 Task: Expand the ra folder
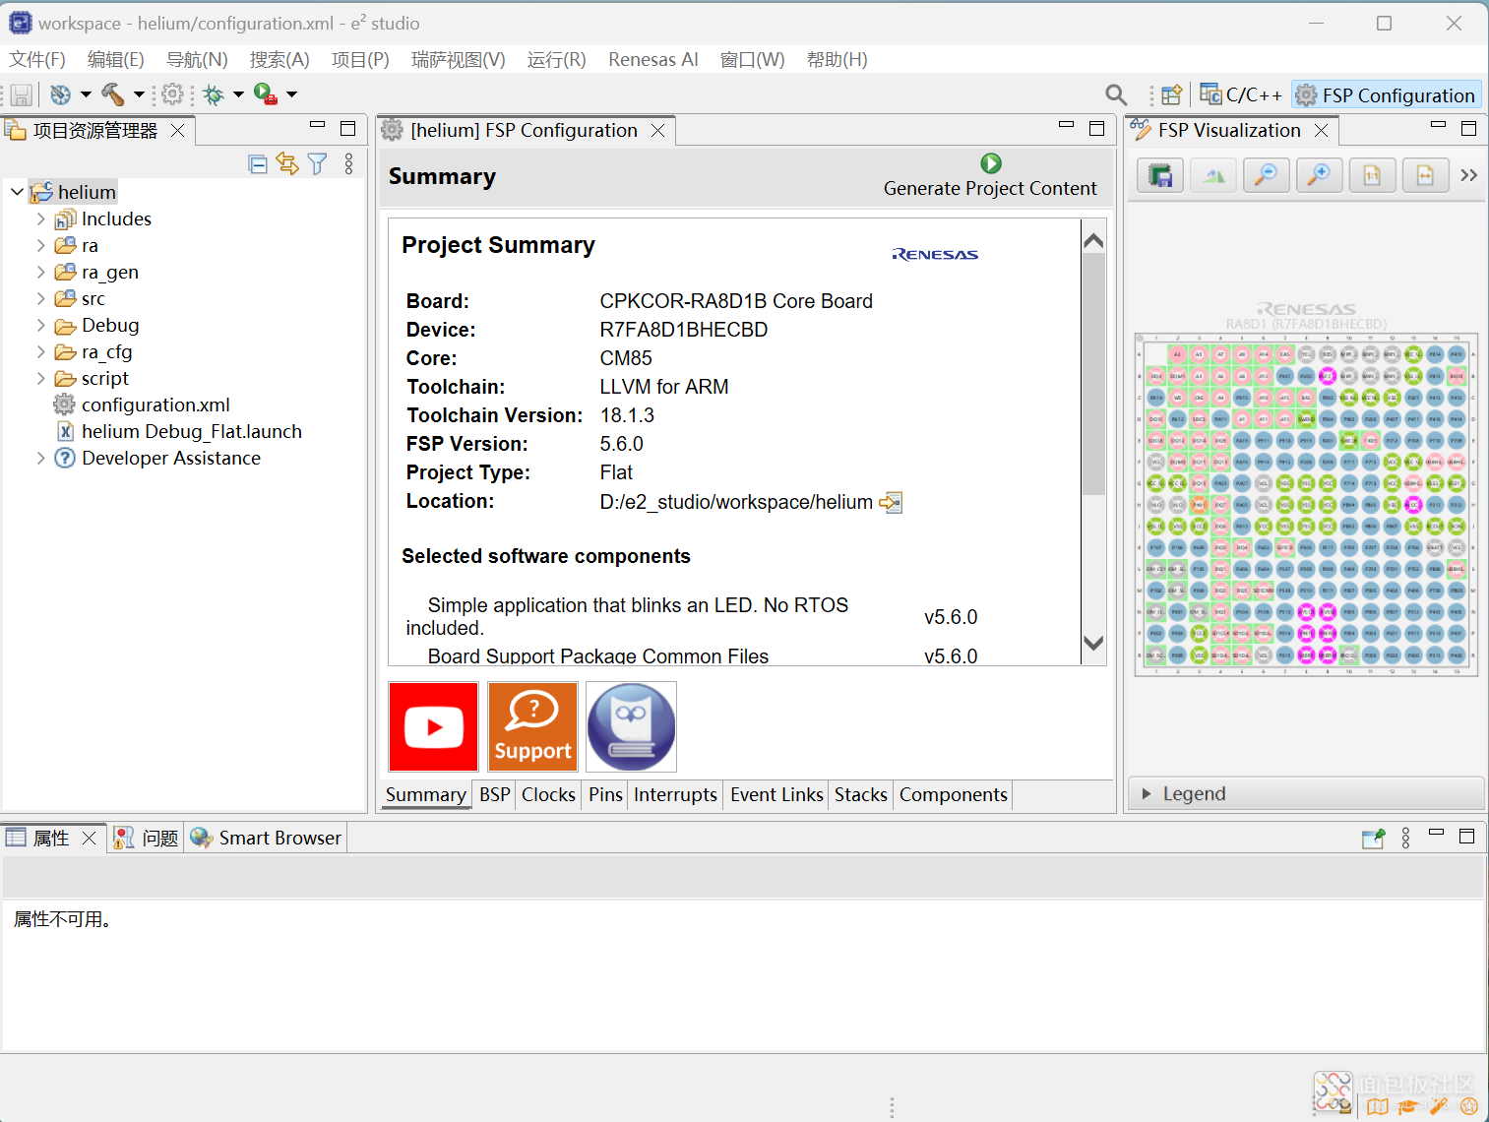tap(40, 245)
